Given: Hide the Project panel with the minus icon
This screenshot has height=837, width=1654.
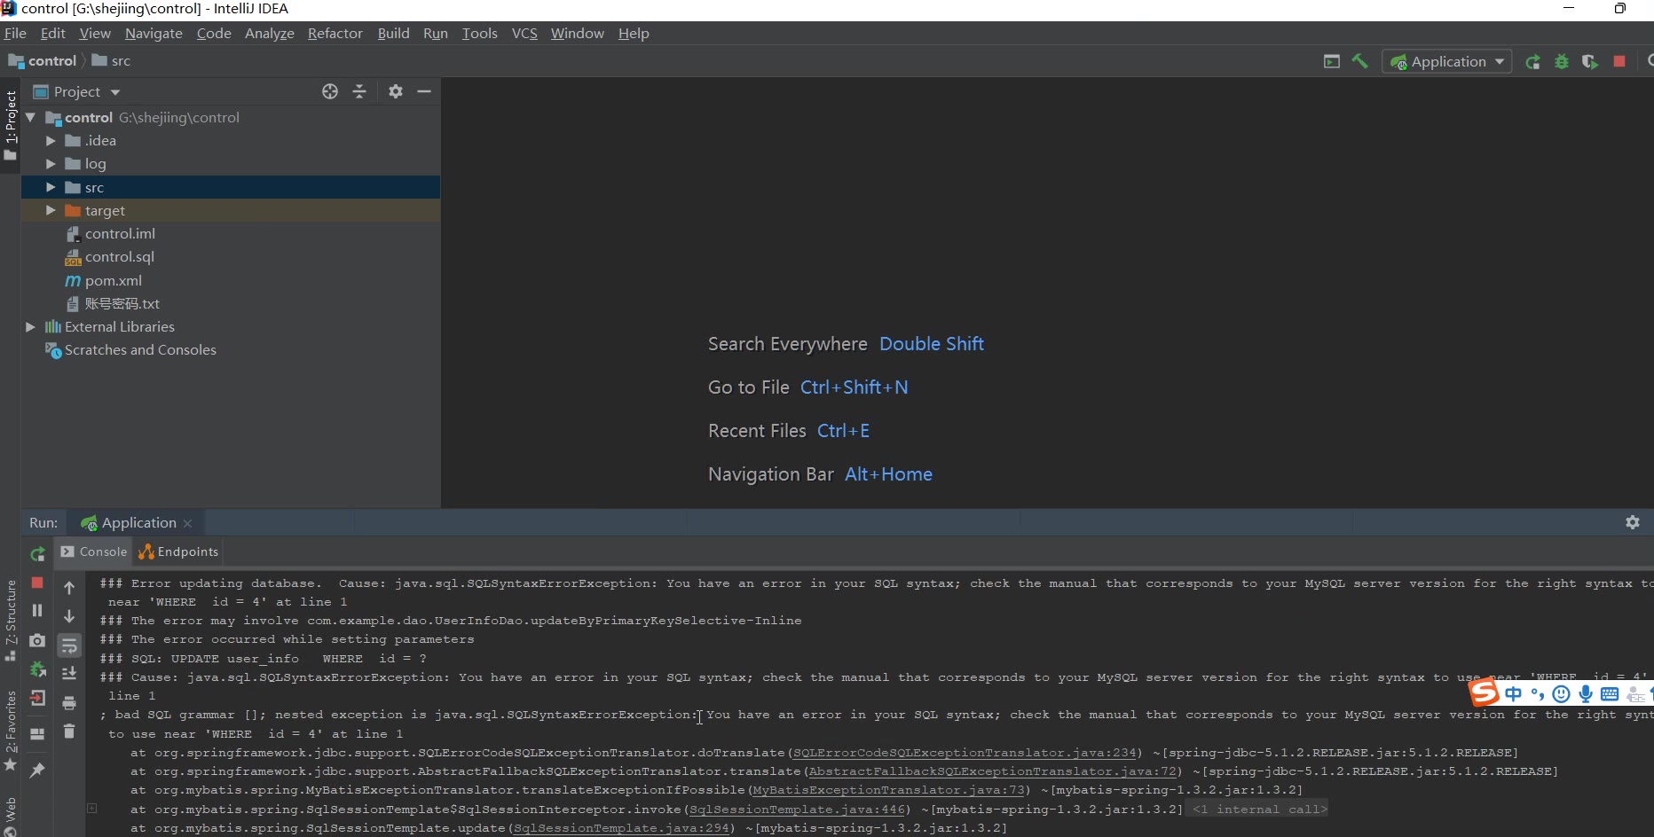Looking at the screenshot, I should (x=424, y=91).
